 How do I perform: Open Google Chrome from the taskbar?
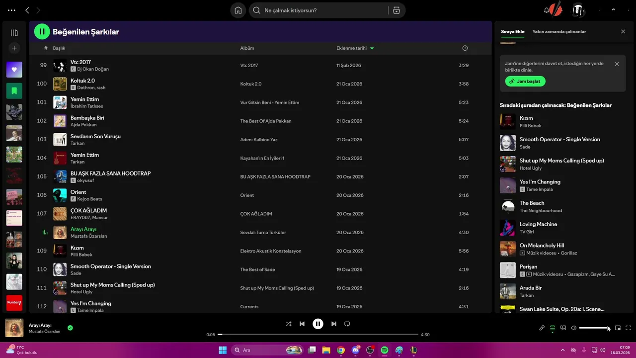point(341,350)
